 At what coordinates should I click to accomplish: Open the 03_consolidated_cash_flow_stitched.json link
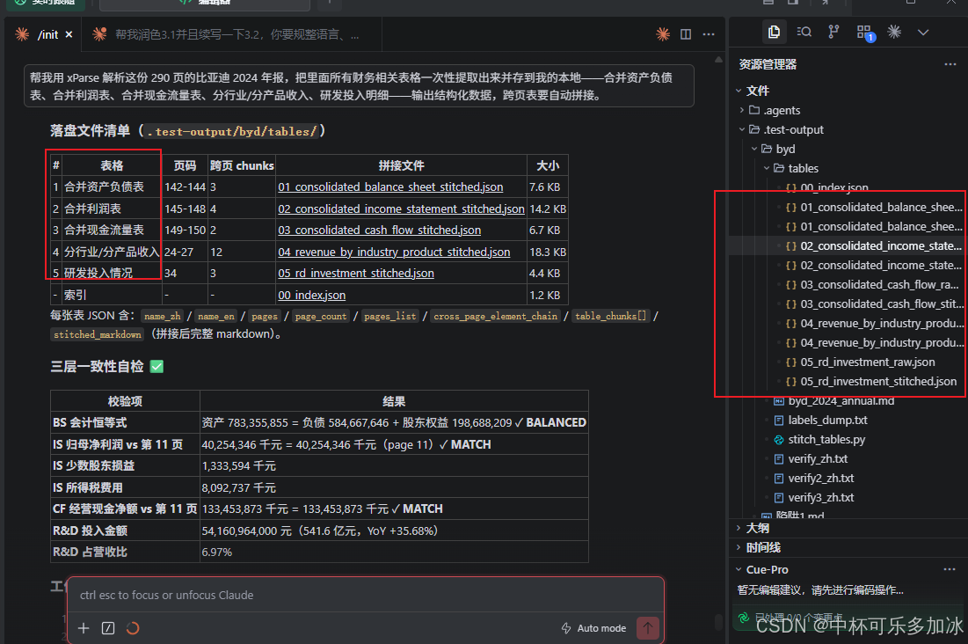pos(379,230)
